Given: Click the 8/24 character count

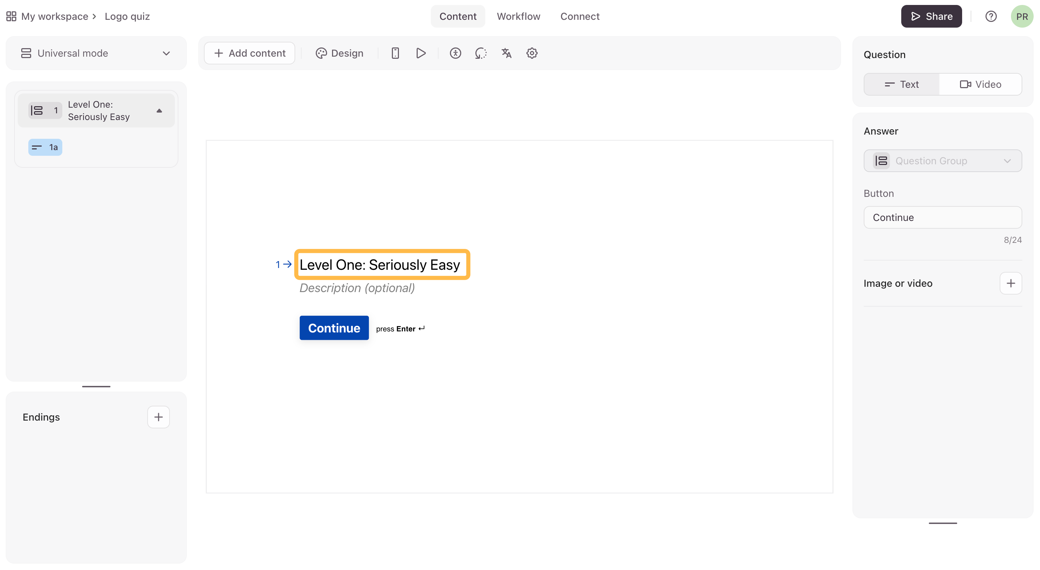Looking at the screenshot, I should pos(1012,240).
